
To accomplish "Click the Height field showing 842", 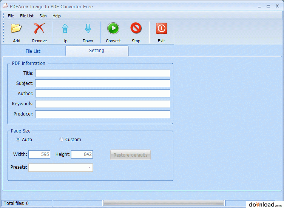I will coord(82,154).
